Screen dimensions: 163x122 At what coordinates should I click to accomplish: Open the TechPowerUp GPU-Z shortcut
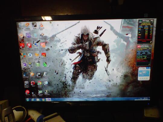click(x=40, y=93)
